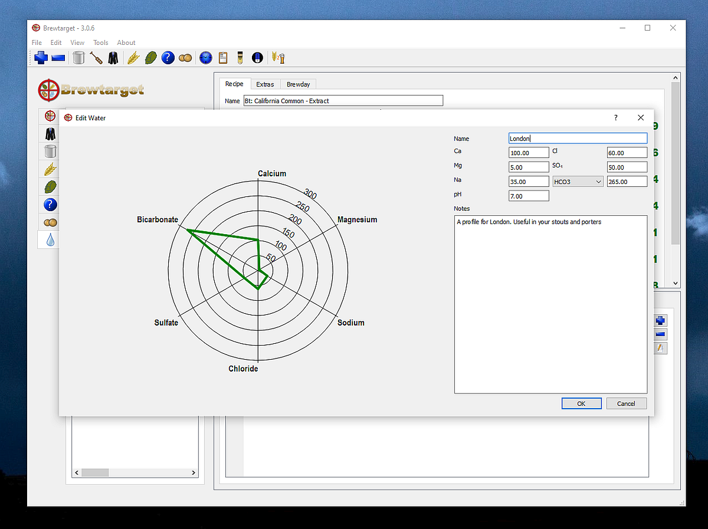Click the Cl value field 60.00
Screen dimensions: 708x529
[627, 153]
